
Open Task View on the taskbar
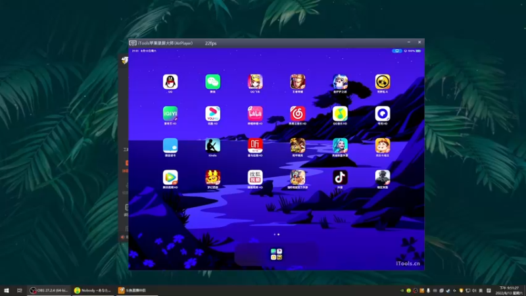coord(20,290)
